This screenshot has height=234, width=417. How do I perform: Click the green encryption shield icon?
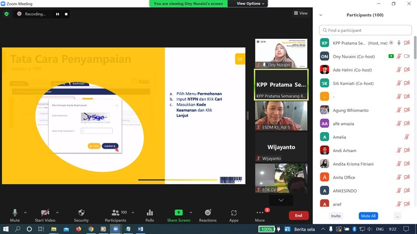tap(6, 14)
